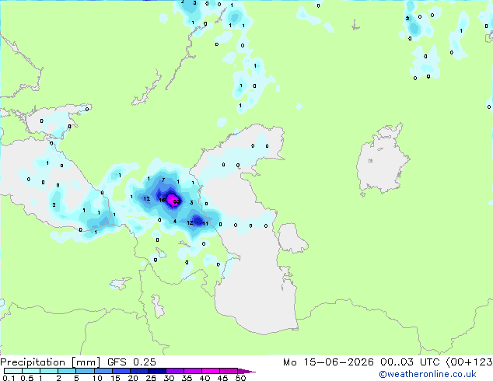This screenshot has height=381, width=493.
Task: Click the 'GFS 0.25' model label
Action: click(131, 362)
